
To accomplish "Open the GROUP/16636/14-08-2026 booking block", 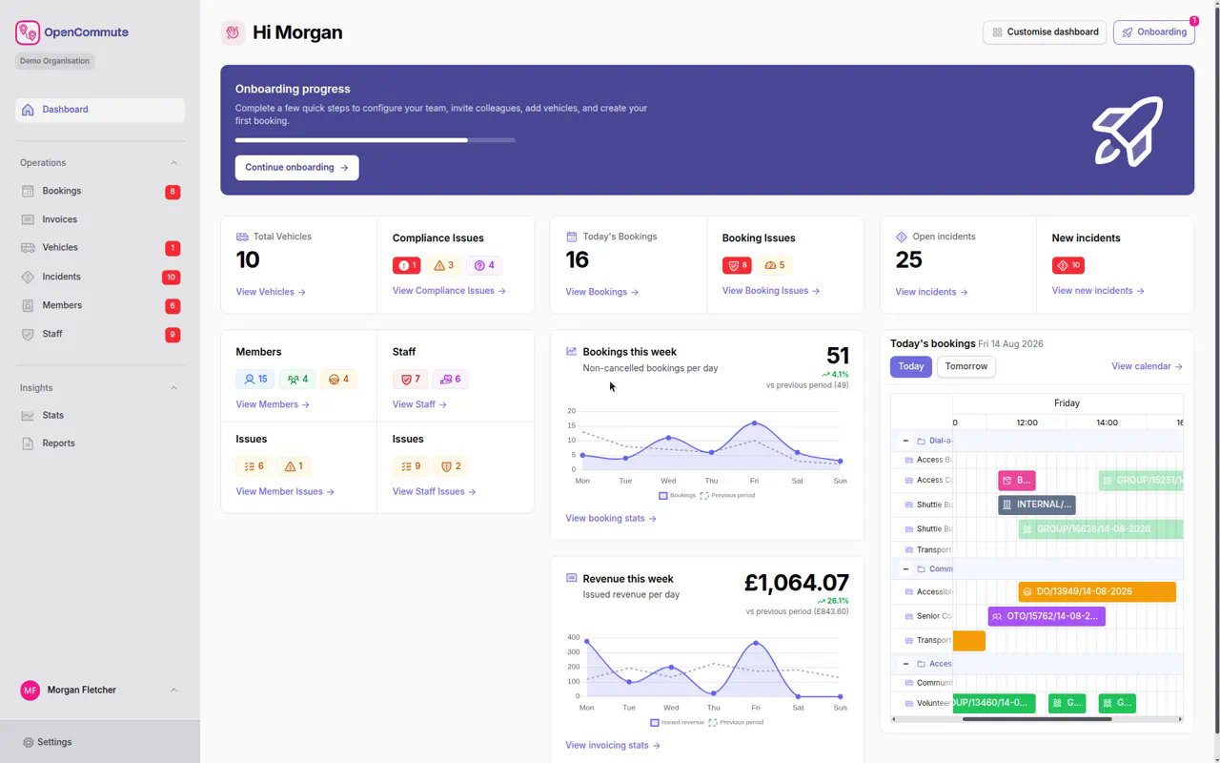I will [1101, 529].
